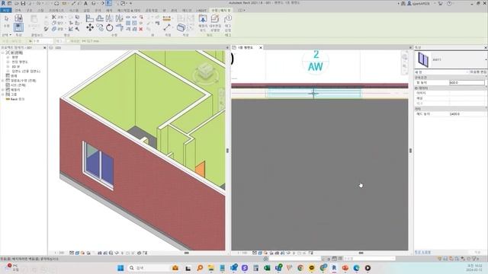Switch to the 건축 ribbon tab
This screenshot has height=274, width=488.
click(18, 10)
